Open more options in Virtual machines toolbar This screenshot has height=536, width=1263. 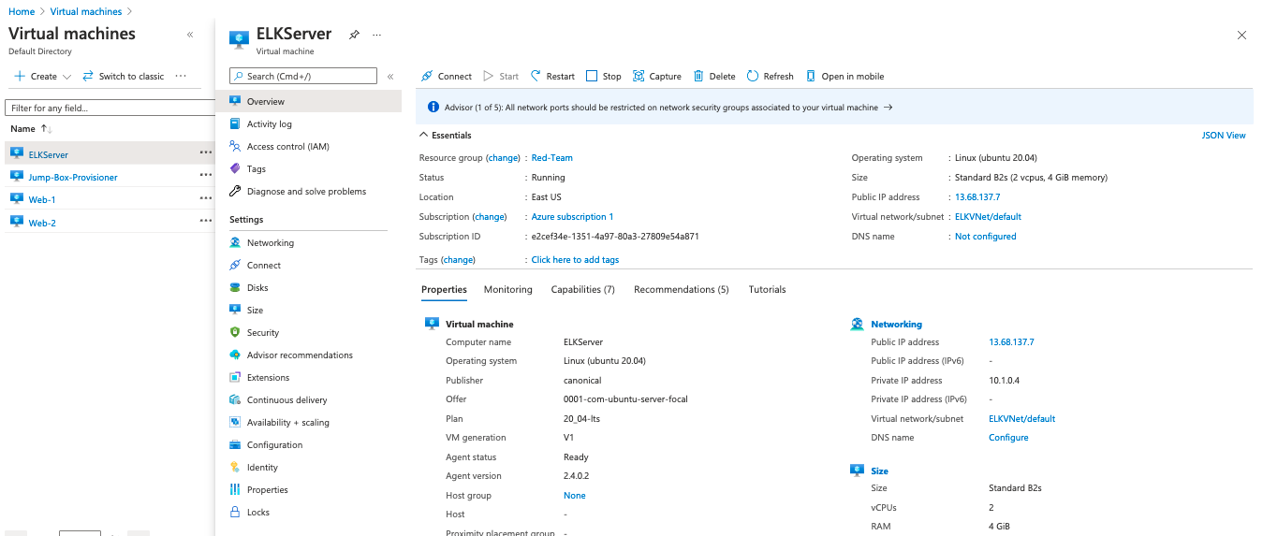coord(181,77)
